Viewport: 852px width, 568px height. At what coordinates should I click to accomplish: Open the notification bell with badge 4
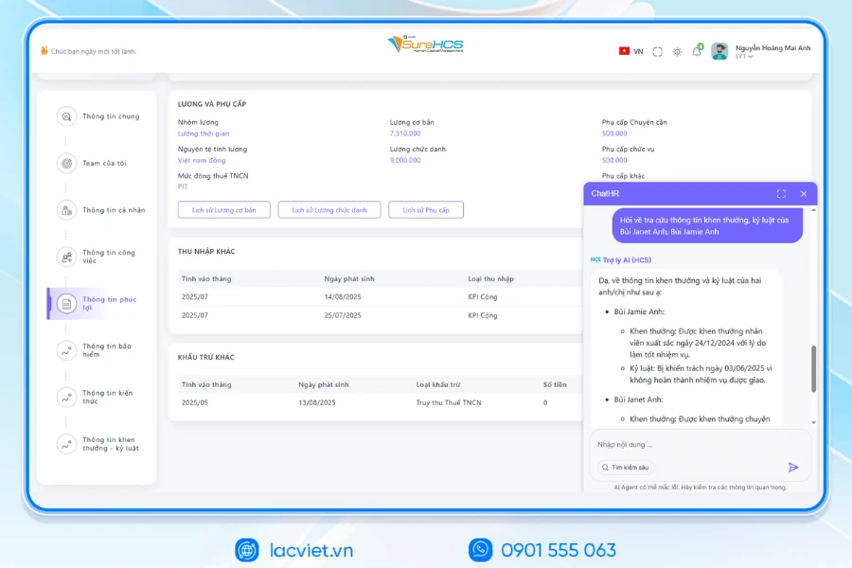(x=699, y=52)
